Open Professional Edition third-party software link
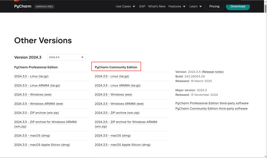This screenshot has height=158, width=267. coord(212,103)
